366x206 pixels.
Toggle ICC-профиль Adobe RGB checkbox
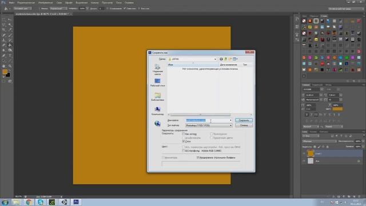pyautogui.click(x=184, y=151)
